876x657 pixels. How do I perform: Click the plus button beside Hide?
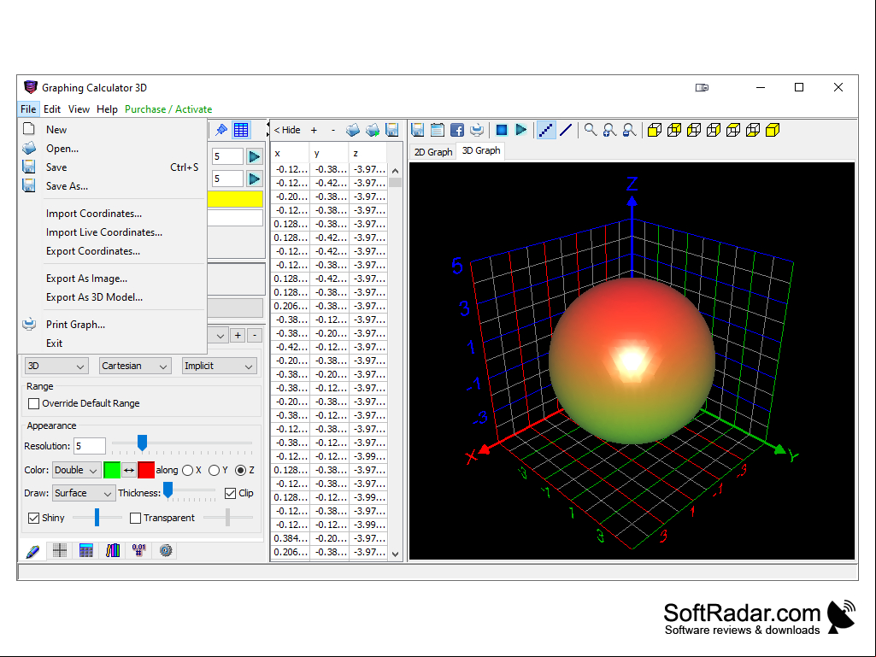(x=314, y=130)
